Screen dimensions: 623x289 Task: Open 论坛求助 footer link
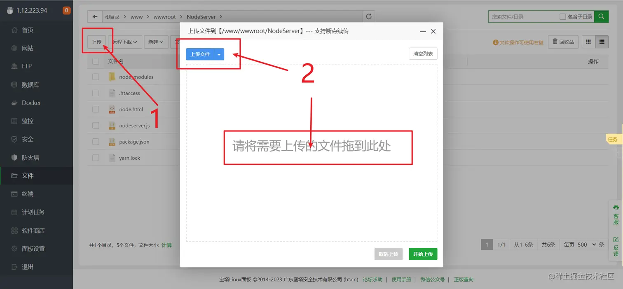[x=372, y=280]
